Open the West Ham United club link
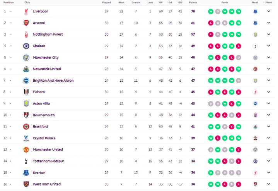This screenshot has width=278, height=191. point(47,184)
